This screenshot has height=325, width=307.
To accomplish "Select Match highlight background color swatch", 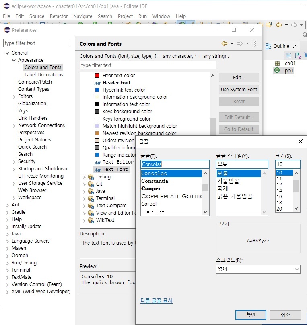I will click(97, 126).
